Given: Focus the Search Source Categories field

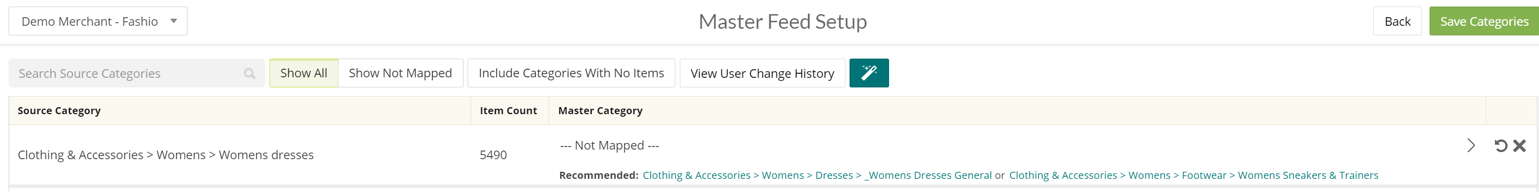Looking at the screenshot, I should pyautogui.click(x=137, y=73).
